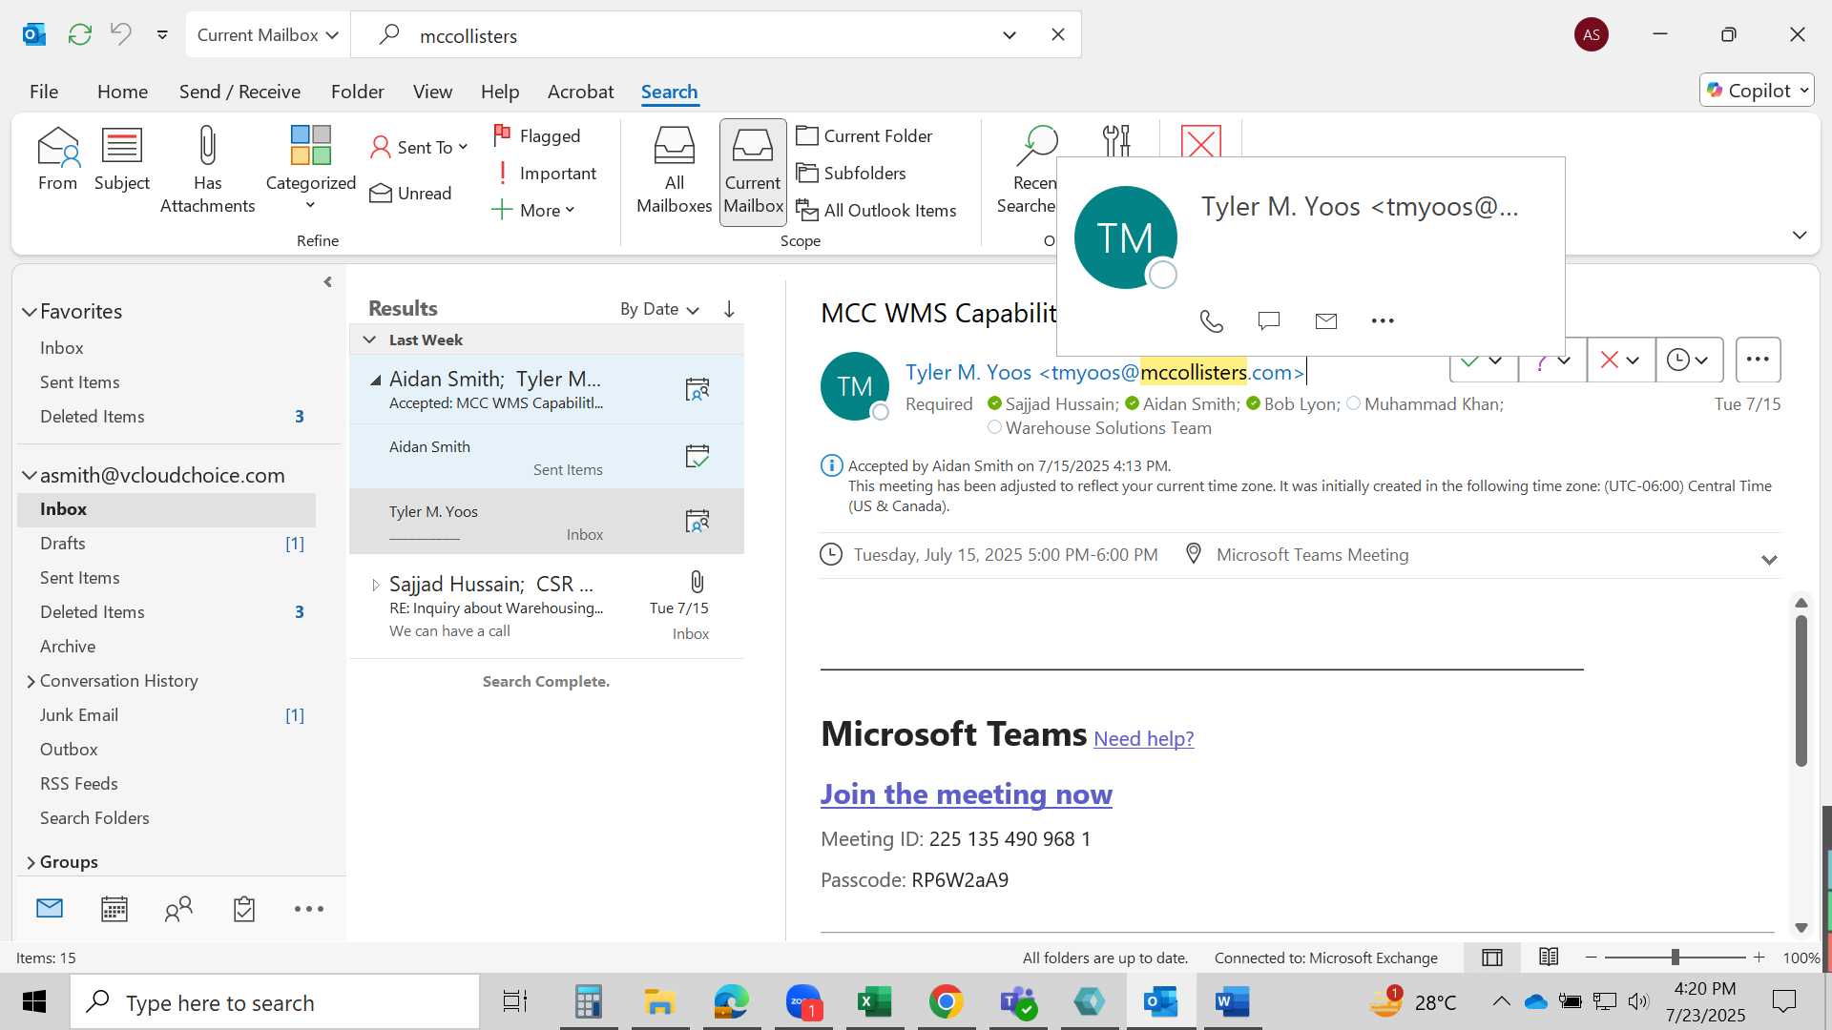Open more options on contact card
Viewport: 1832px width, 1030px height.
tap(1383, 320)
